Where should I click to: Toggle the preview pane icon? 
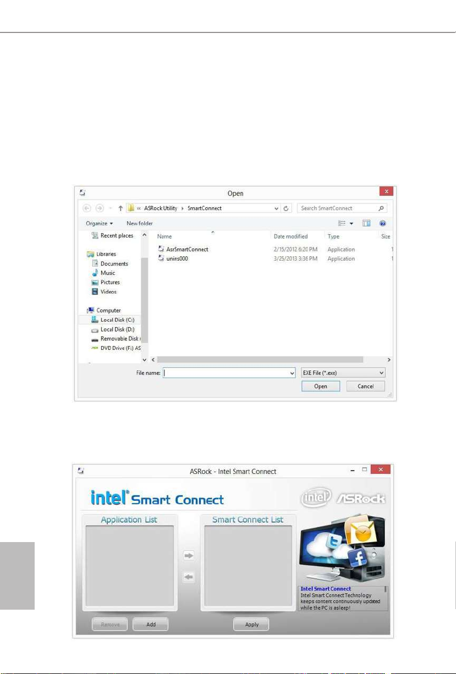(367, 224)
